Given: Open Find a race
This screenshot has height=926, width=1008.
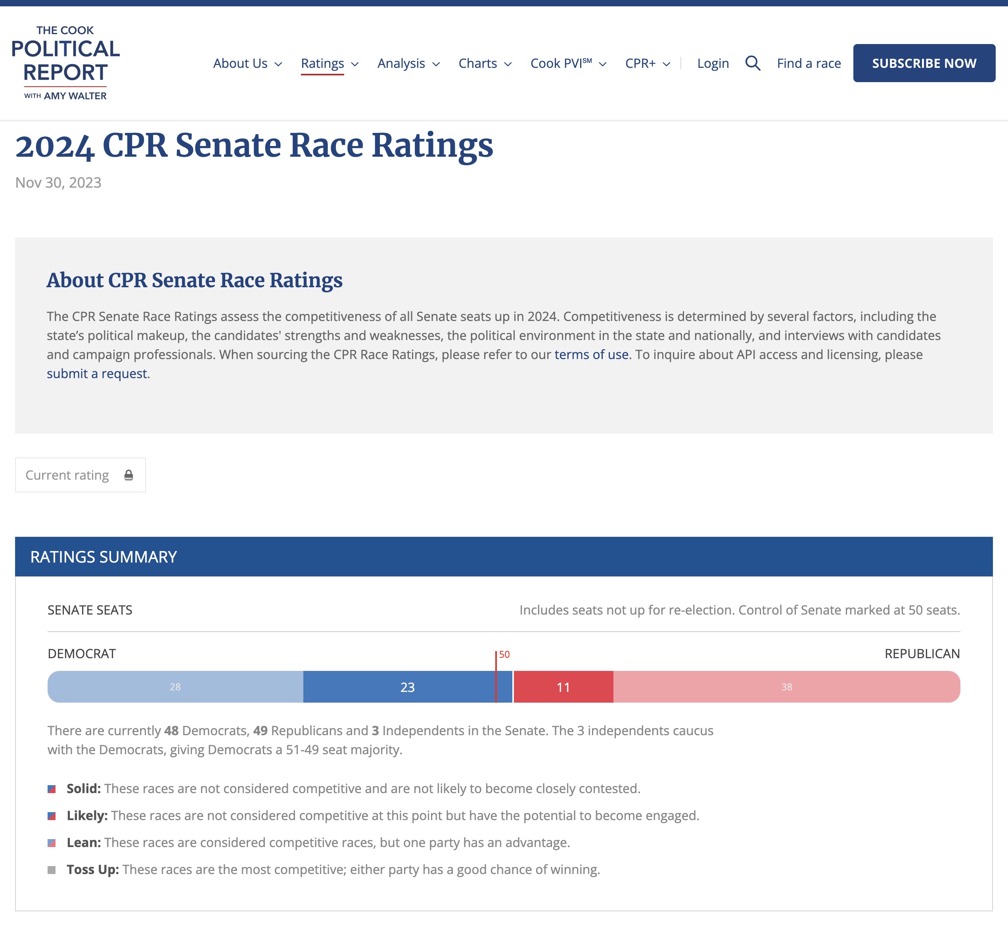Looking at the screenshot, I should pos(809,63).
